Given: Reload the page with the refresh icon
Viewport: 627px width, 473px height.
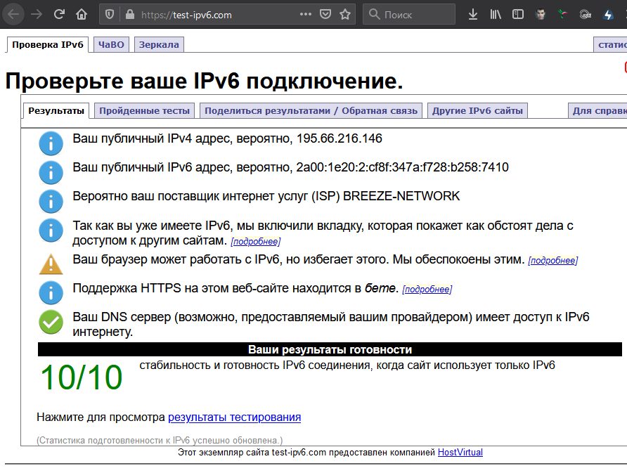Looking at the screenshot, I should (59, 14).
